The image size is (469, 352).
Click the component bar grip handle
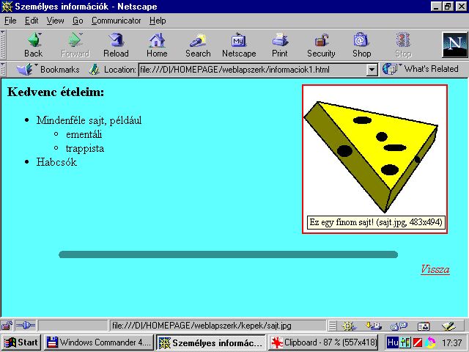pyautogui.click(x=332, y=326)
